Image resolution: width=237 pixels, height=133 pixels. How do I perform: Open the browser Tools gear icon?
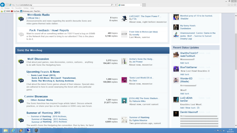pos(235,5)
